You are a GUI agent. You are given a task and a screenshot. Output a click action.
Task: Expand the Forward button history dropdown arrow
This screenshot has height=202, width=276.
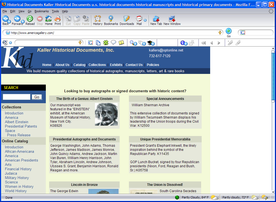point(23,21)
